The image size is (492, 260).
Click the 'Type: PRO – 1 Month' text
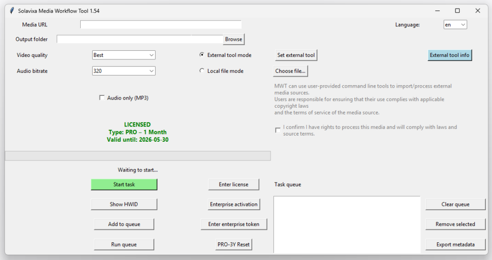(137, 132)
